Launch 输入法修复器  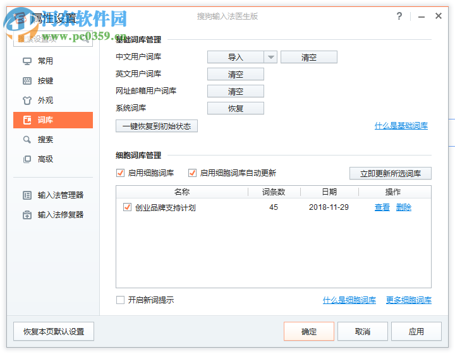[x=53, y=215]
